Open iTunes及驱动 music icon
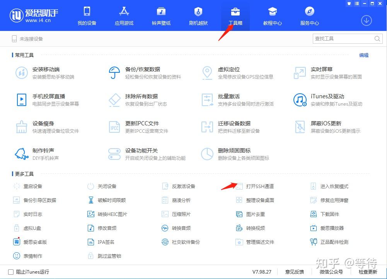The image size is (387, 279). (300, 100)
